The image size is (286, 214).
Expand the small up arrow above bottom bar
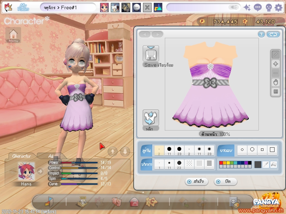pos(143,192)
